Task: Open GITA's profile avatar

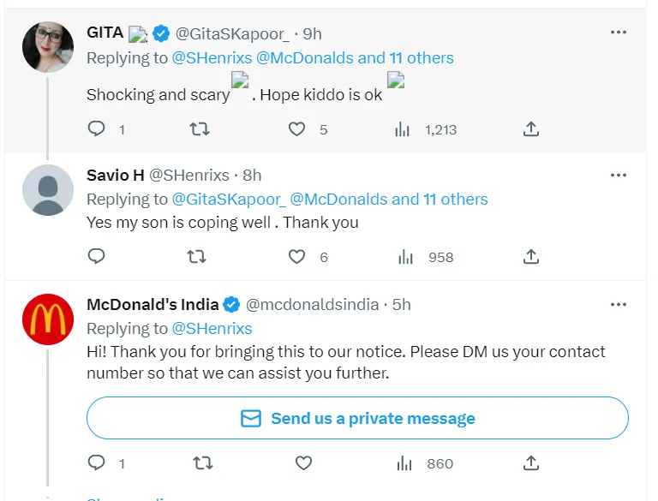Action: (47, 47)
